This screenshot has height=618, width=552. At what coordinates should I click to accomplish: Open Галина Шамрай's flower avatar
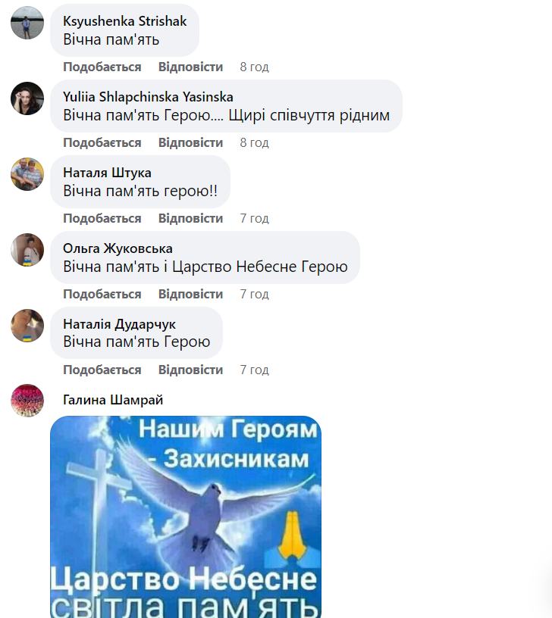tap(27, 401)
